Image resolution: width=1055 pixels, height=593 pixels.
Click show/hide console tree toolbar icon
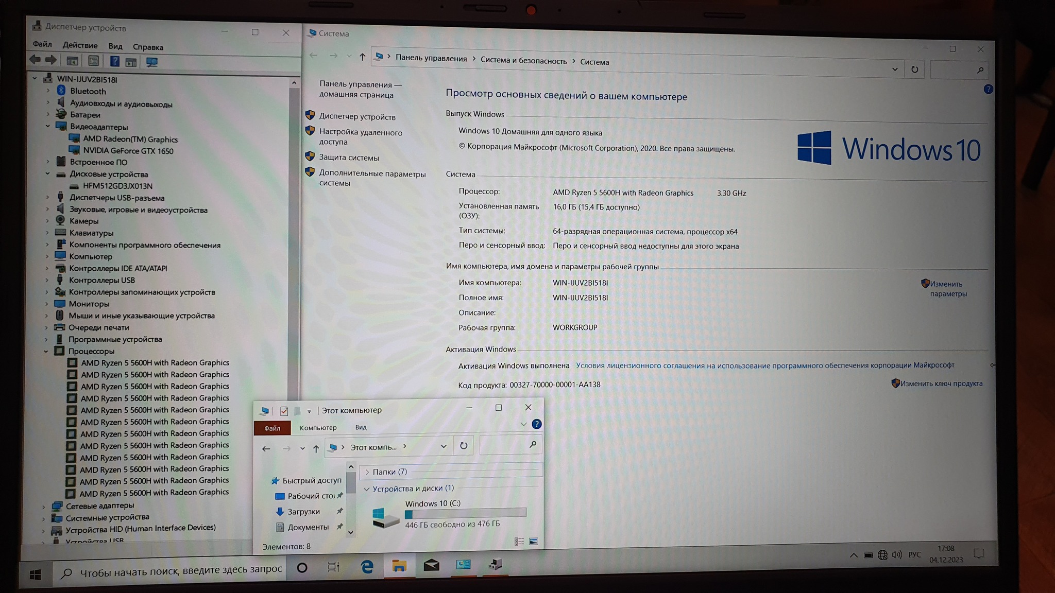point(72,61)
